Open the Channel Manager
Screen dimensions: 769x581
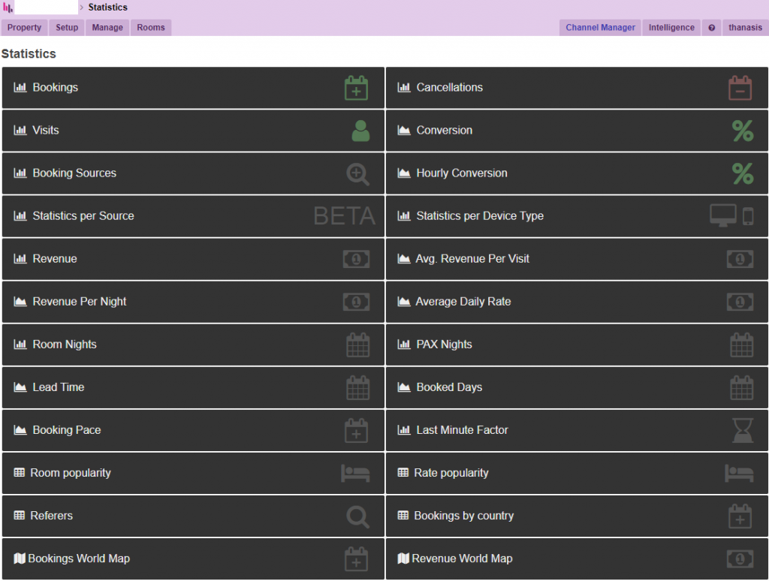click(x=600, y=28)
